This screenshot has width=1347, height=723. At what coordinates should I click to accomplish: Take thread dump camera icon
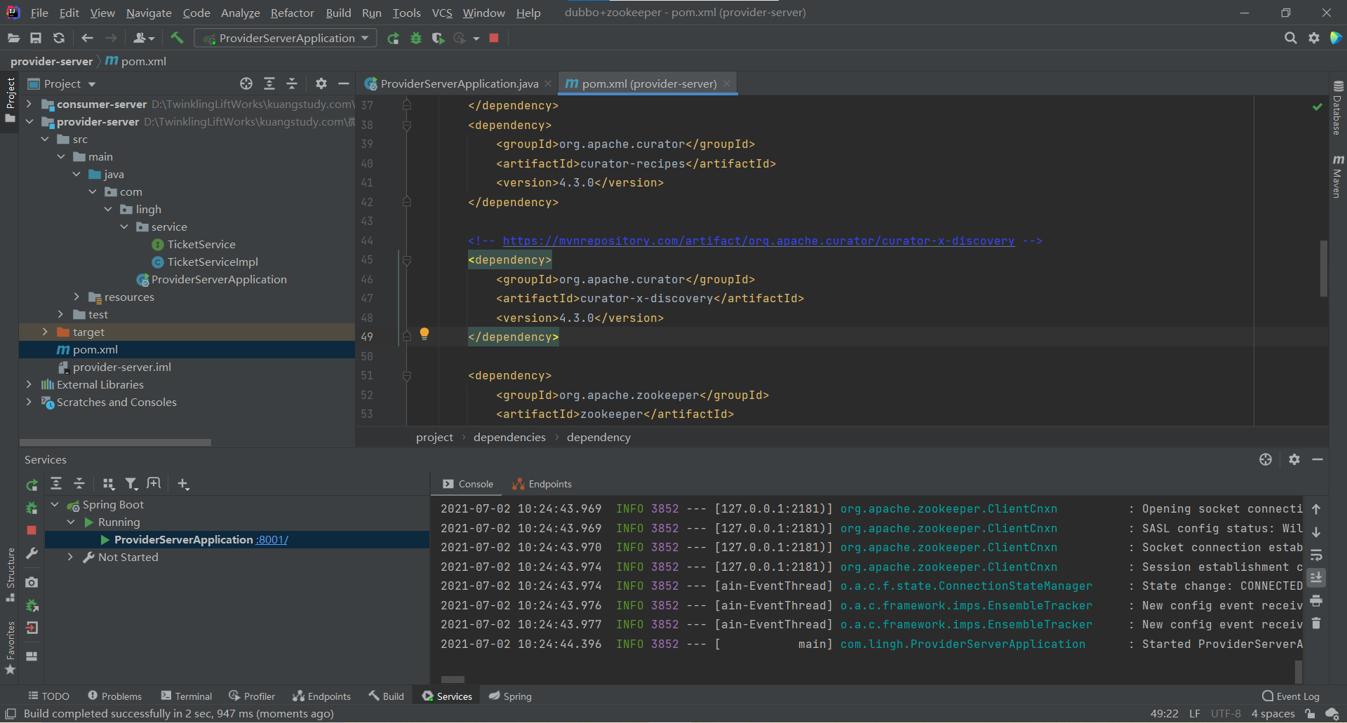(32, 582)
